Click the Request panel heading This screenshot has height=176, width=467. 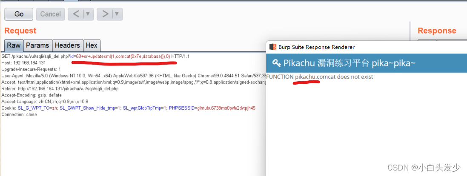coord(20,31)
